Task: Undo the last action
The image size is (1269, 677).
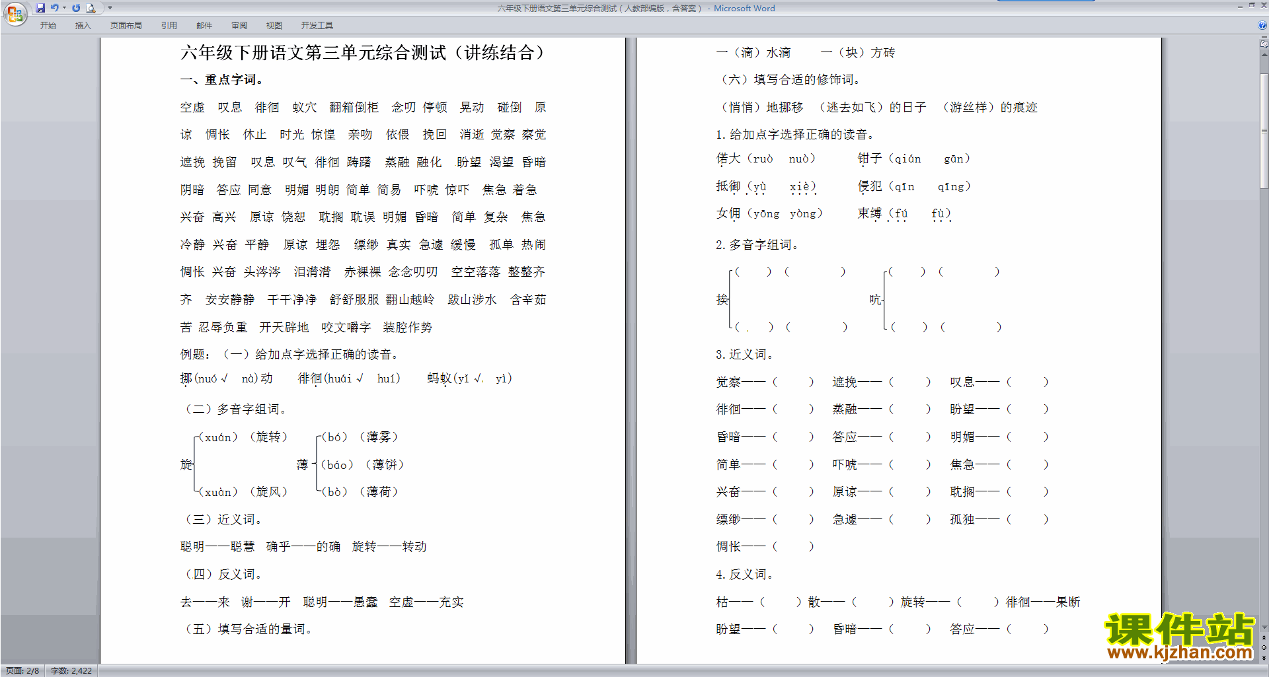Action: pos(54,8)
